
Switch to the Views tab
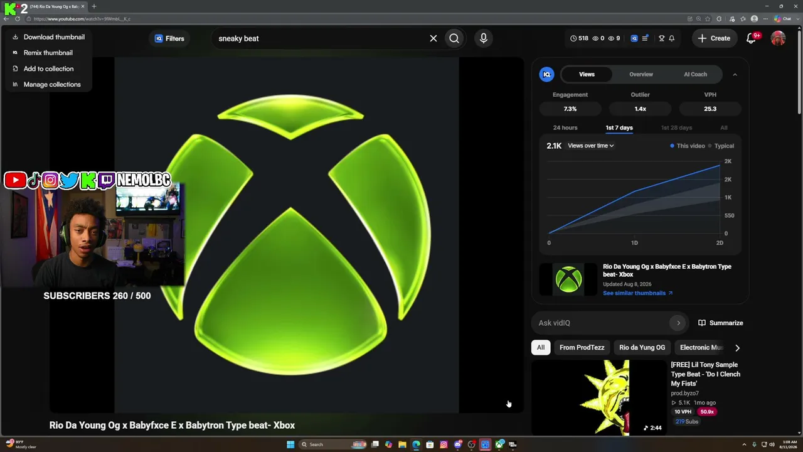[587, 74]
